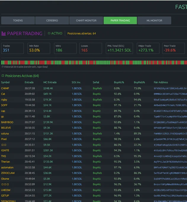
Task: Click the SOL Inv. column header
Action: coord(76,82)
